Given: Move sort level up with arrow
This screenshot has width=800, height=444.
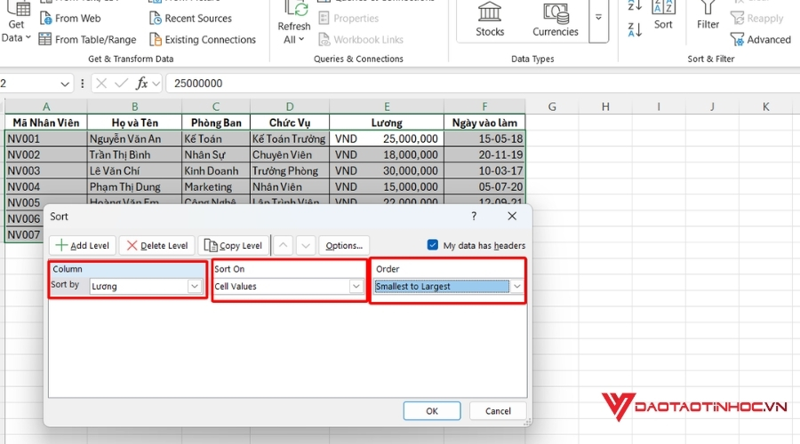Looking at the screenshot, I should 282,246.
